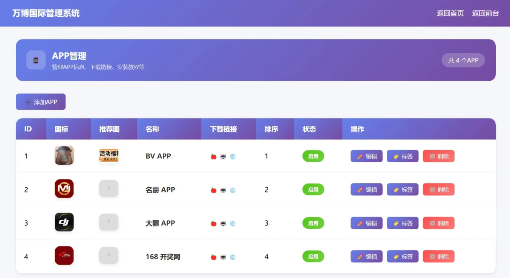Click the 168 开奖网 app icon
This screenshot has width=510, height=278.
click(x=64, y=256)
